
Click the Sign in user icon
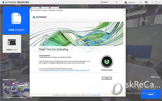point(102,2)
